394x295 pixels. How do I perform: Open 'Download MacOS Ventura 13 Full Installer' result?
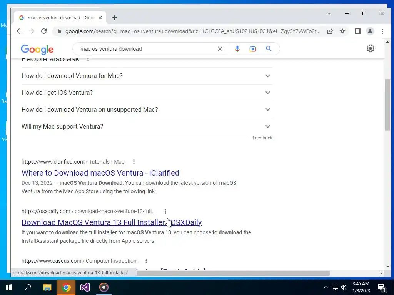[x=112, y=222]
